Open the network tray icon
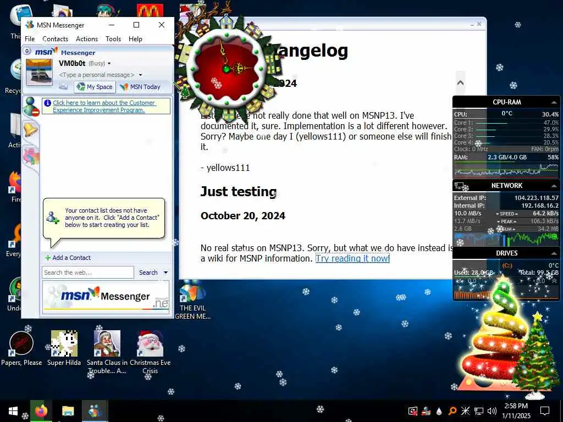 479,411
